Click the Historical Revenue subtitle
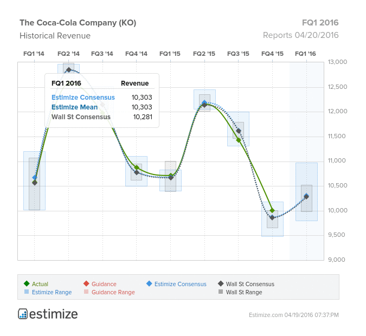 [55, 36]
